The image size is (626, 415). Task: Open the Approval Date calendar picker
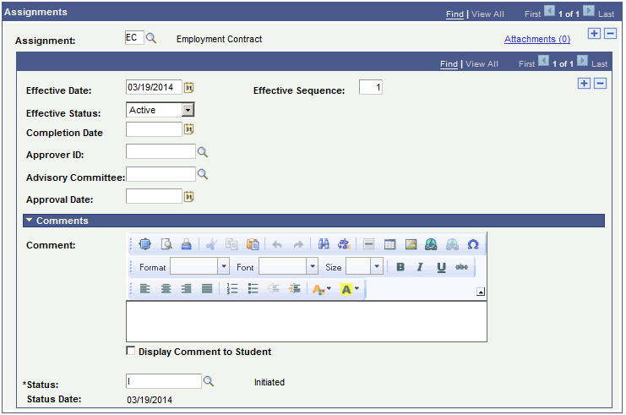click(x=189, y=197)
